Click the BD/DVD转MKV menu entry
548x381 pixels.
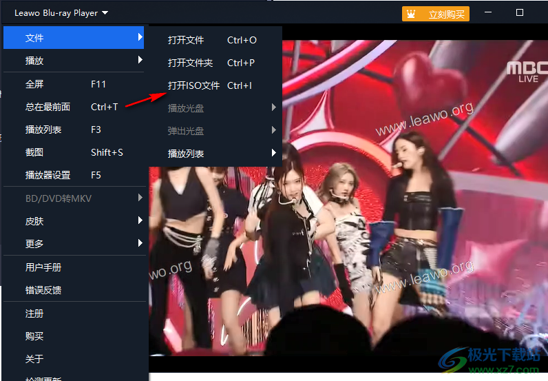coord(74,198)
